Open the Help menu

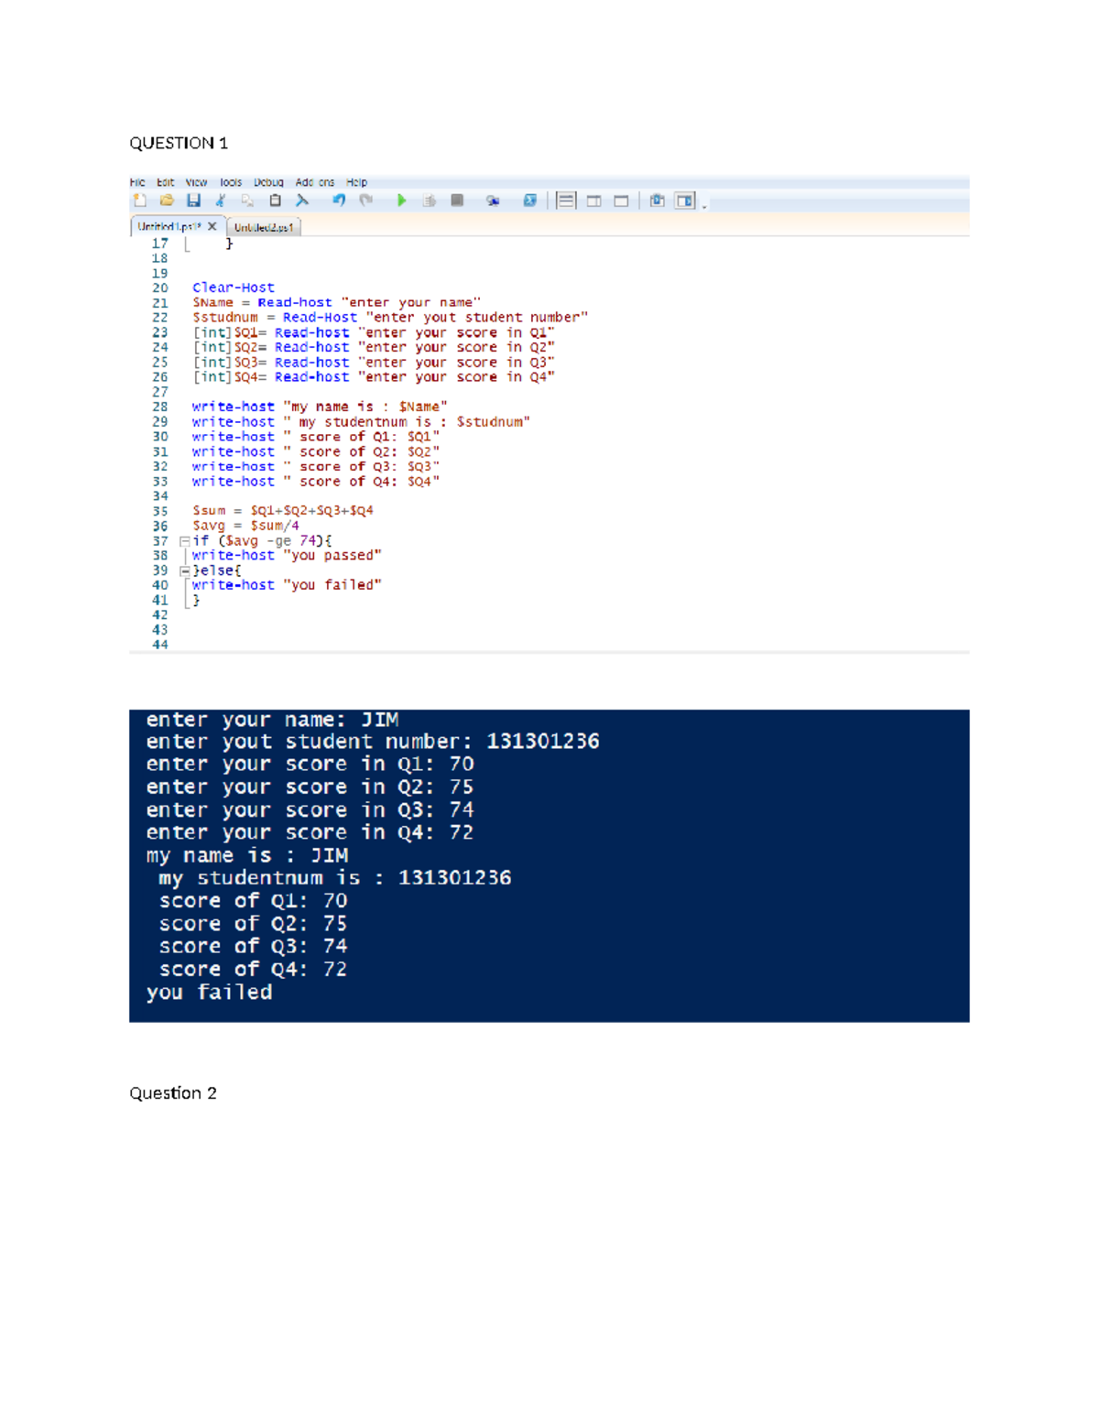pos(356,182)
